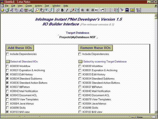Uncheck IIO0037 $$Return in Add column
This screenshot has height=119, width=158.
[x=7, y=87]
